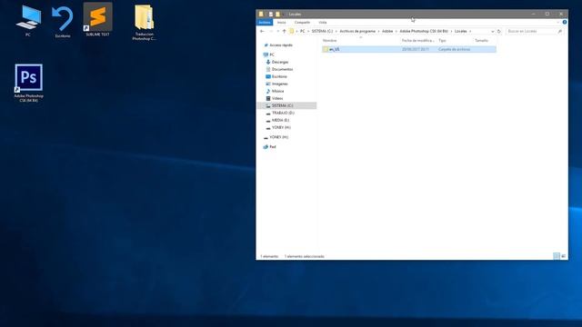The image size is (582, 327).
Task: Open Documentos in the navigation pane
Action: [x=282, y=69]
